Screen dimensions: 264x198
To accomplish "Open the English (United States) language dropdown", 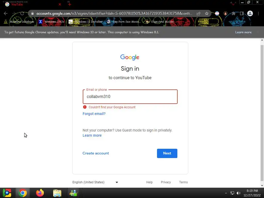I will coord(95,182).
